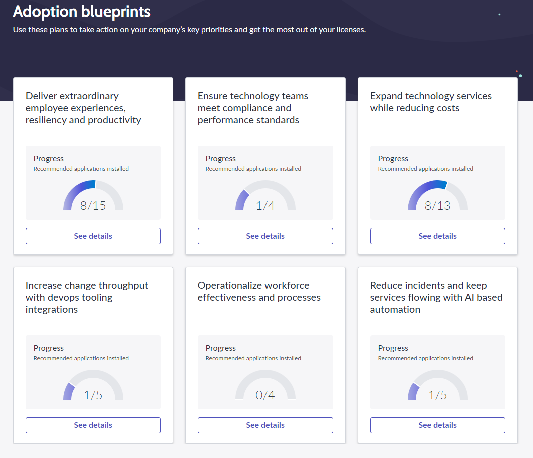Screen dimensions: 533x458
Task: Click the 'Use these plans to take action' description
Action: [189, 30]
